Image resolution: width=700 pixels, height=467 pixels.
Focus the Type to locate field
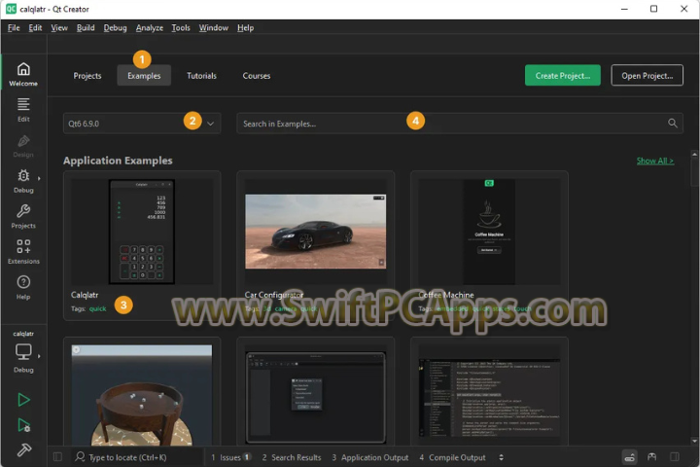138,457
